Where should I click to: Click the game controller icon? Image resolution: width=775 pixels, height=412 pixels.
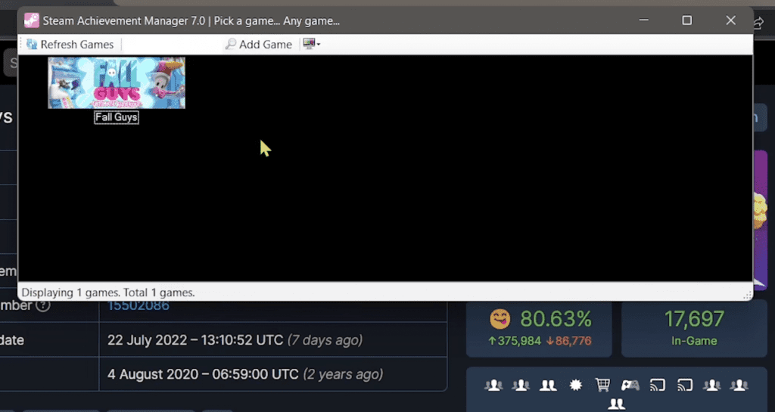(630, 386)
